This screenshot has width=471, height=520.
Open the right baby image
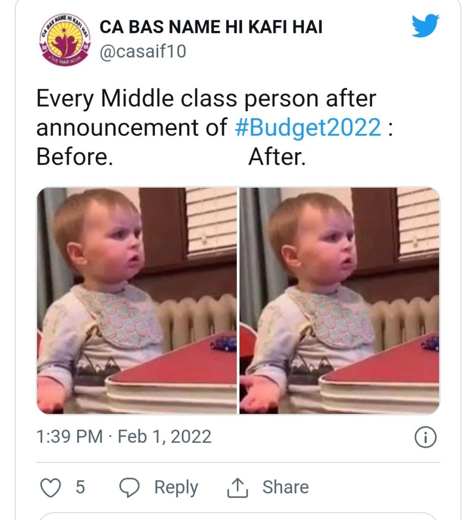tap(340, 301)
